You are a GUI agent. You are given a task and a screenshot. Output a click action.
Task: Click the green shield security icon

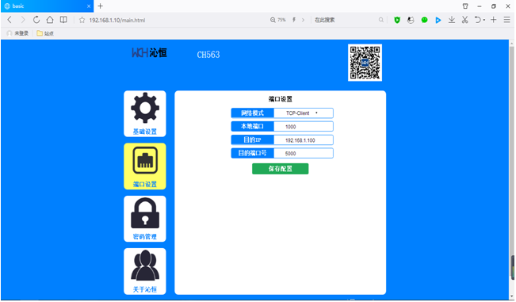click(x=397, y=20)
